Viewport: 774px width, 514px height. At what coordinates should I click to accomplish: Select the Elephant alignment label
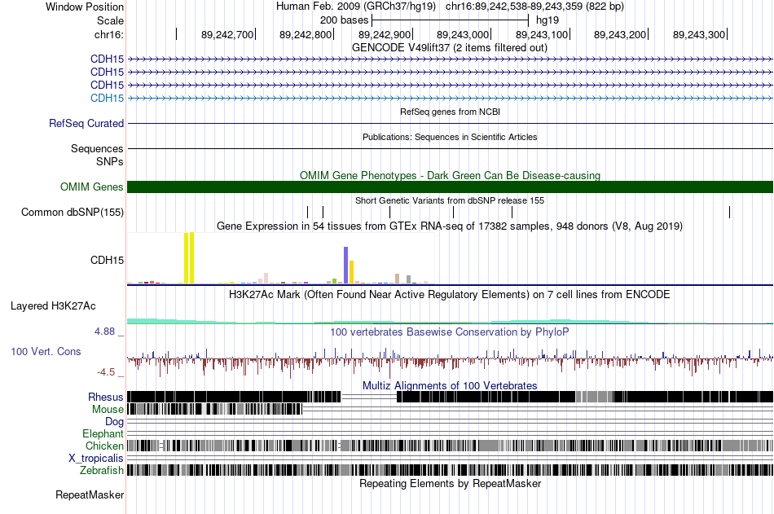103,433
